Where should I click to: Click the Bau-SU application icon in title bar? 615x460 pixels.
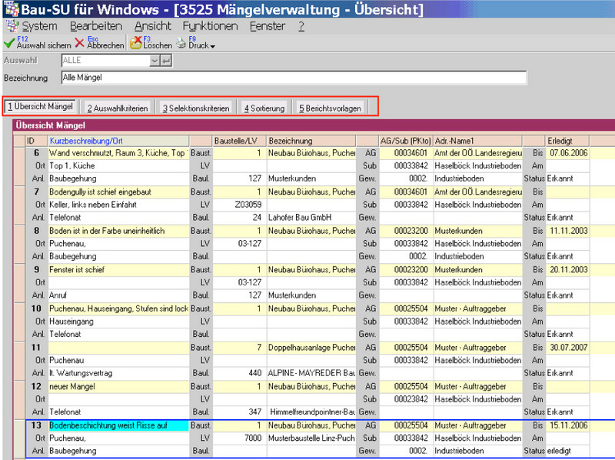(12, 10)
